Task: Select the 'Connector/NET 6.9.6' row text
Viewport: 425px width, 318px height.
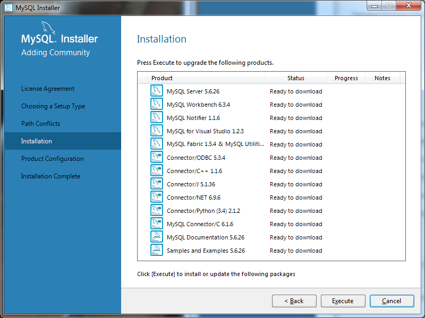Action: [x=193, y=197]
